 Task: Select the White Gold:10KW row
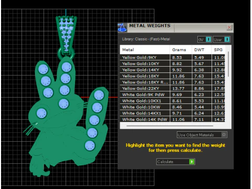click(x=172, y=107)
